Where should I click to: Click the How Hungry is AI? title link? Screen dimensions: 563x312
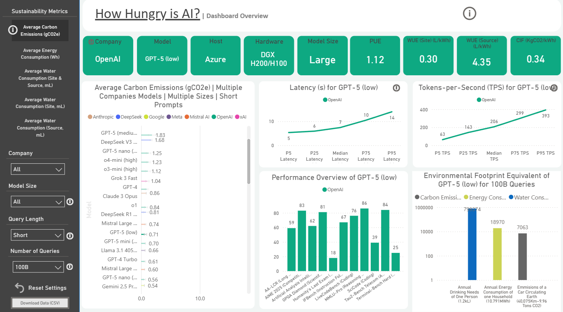click(x=148, y=14)
